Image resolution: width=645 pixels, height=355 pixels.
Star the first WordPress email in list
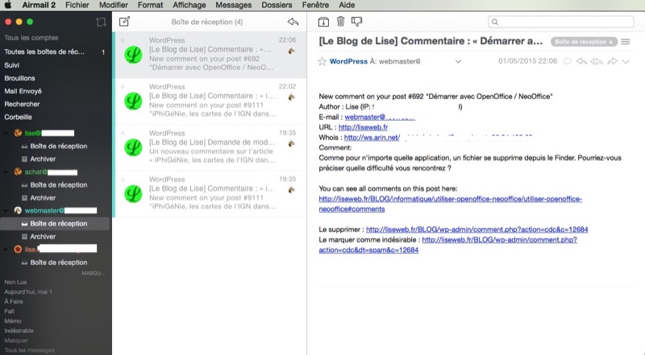(x=123, y=39)
